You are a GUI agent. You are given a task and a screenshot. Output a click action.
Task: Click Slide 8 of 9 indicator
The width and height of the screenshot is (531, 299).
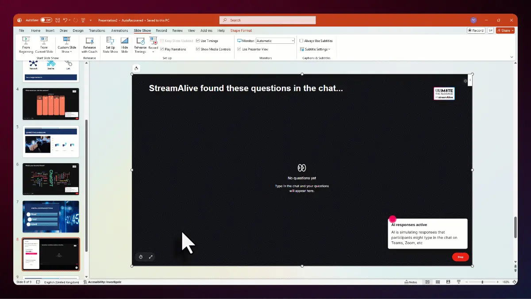click(24, 282)
